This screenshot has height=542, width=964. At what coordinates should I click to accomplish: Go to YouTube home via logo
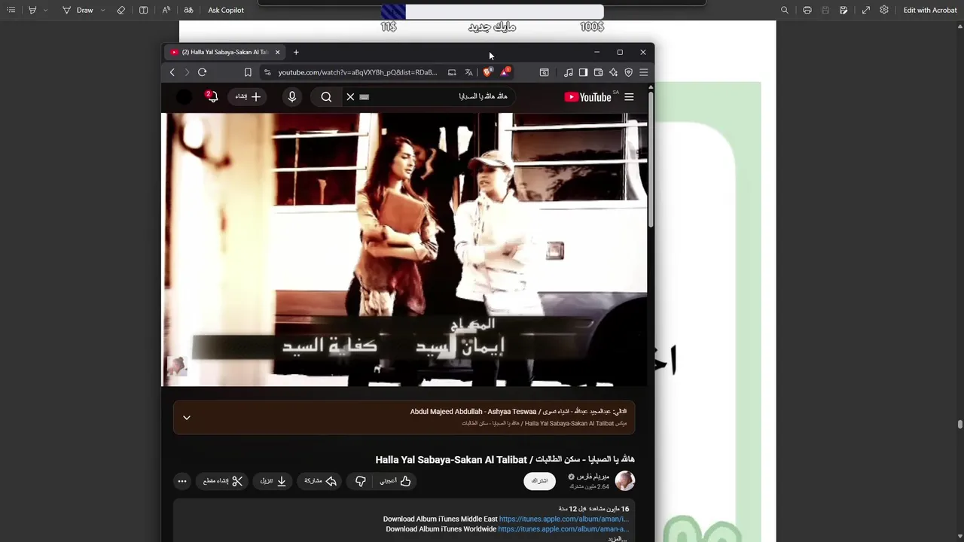pyautogui.click(x=588, y=96)
